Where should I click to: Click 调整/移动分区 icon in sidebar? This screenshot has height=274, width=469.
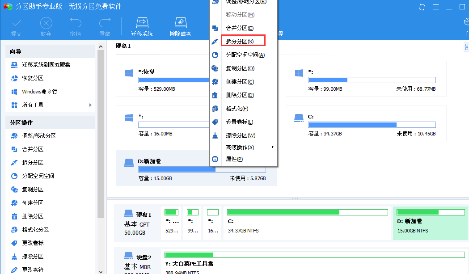coord(14,136)
